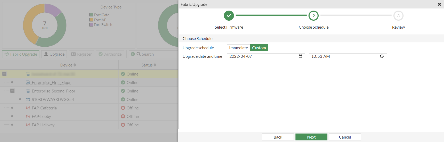Select Custom upgrade schedule
The width and height of the screenshot is (444, 142).
(259, 48)
